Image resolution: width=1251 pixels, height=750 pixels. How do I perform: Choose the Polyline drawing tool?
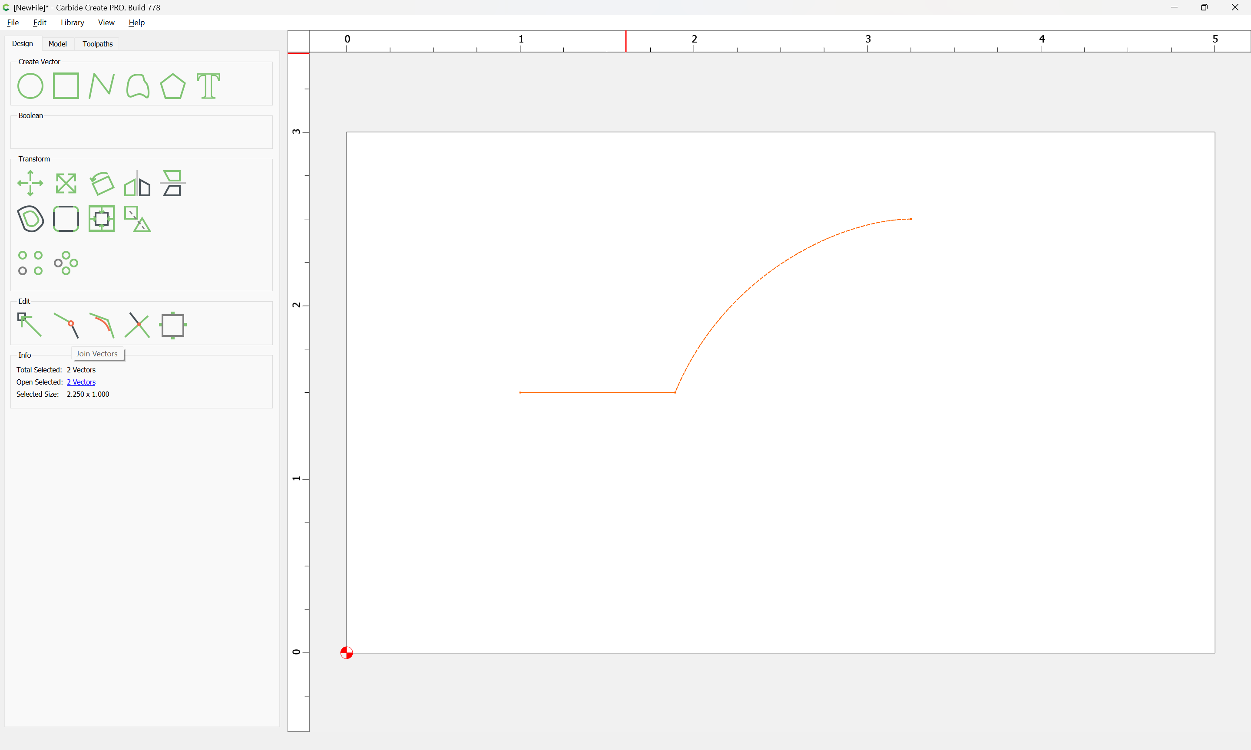(102, 86)
